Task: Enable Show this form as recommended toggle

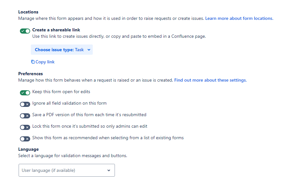Action: (x=25, y=139)
